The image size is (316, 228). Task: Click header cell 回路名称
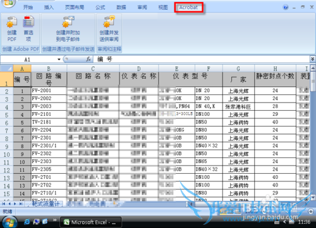tap(93, 79)
